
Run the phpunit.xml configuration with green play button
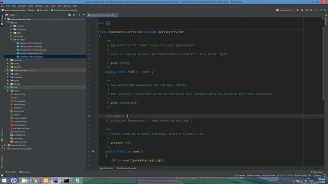(297, 10)
